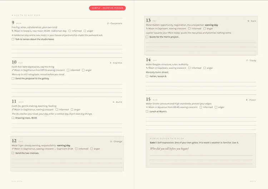Check the 'Drawing class, 18:30' task
This screenshot has width=268, height=189.
point(13,118)
